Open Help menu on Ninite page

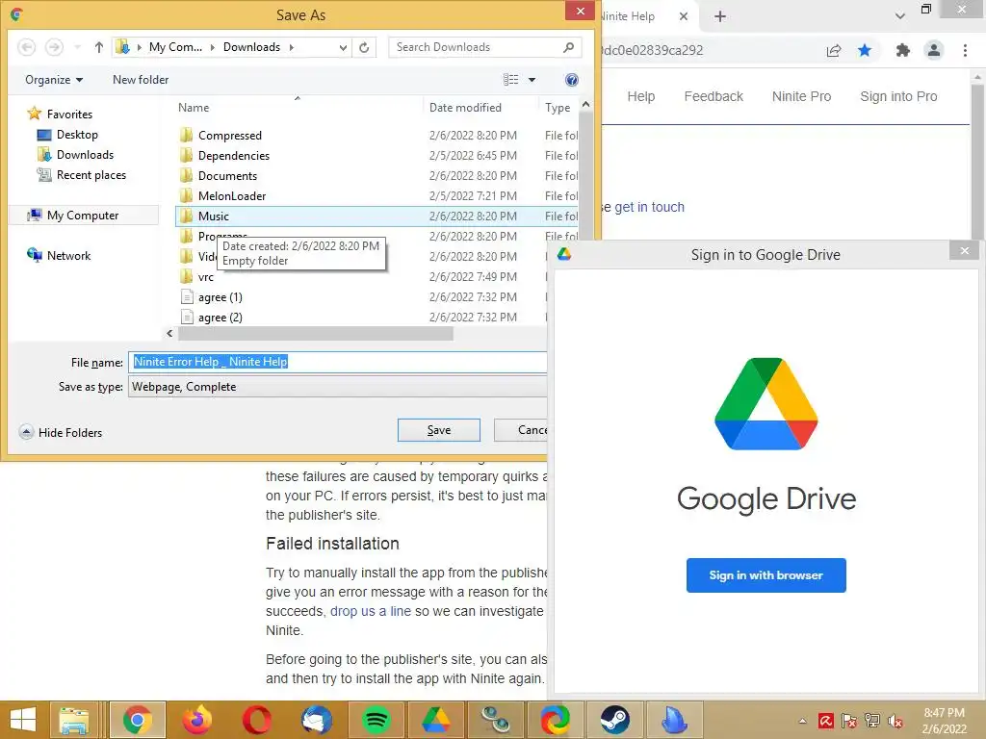[640, 96]
